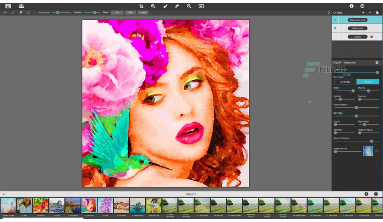Screen dimensions: 383x222
Task: Add a new layer with plus icon
Action: click(x=363, y=13)
